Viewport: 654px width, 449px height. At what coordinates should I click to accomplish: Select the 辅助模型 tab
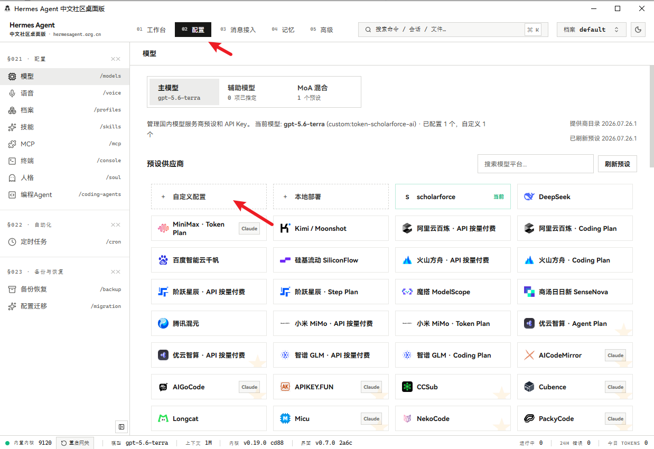coord(254,92)
